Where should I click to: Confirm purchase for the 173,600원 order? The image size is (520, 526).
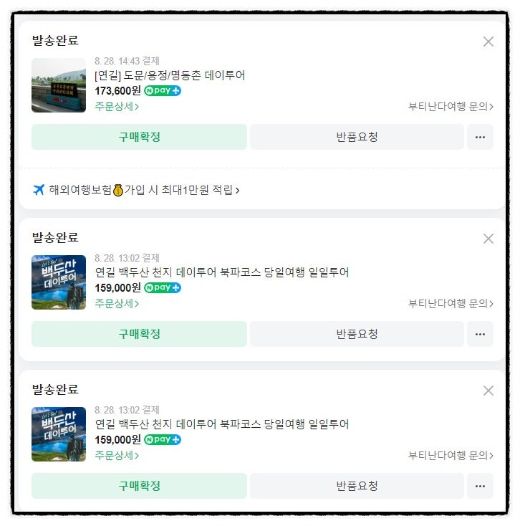(x=139, y=137)
